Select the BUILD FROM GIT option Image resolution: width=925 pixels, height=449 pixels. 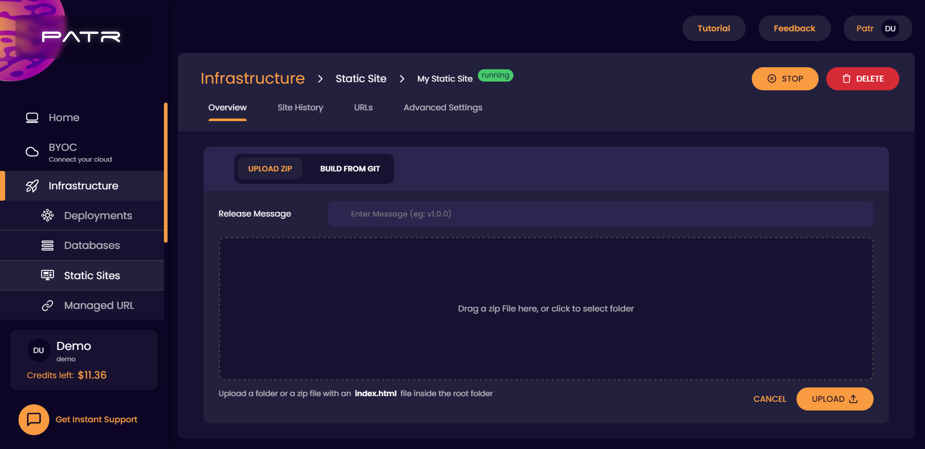pyautogui.click(x=350, y=169)
